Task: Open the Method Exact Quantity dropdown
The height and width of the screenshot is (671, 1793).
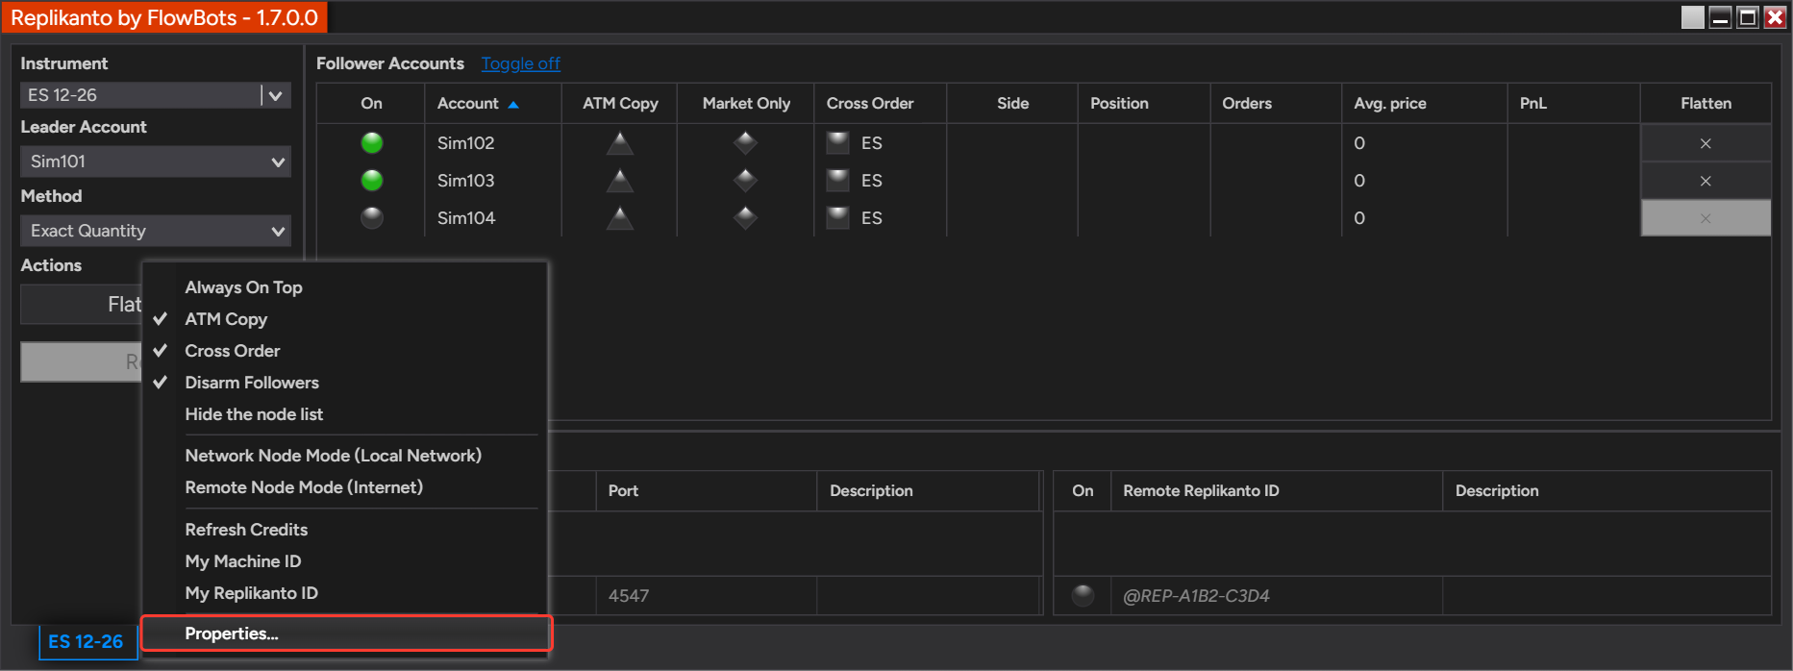Action: 156,231
